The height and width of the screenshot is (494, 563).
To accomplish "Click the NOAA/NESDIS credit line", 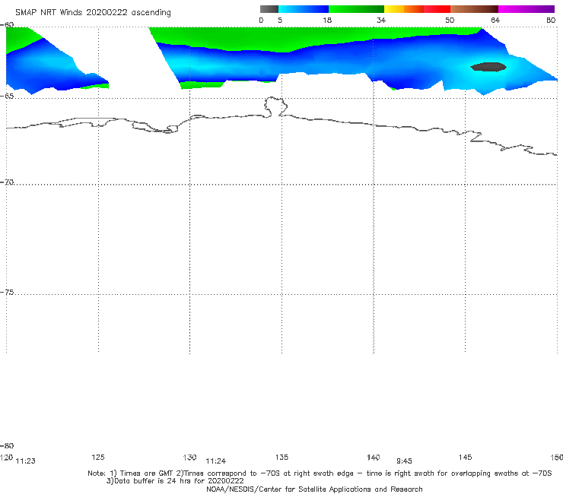I will point(314,489).
